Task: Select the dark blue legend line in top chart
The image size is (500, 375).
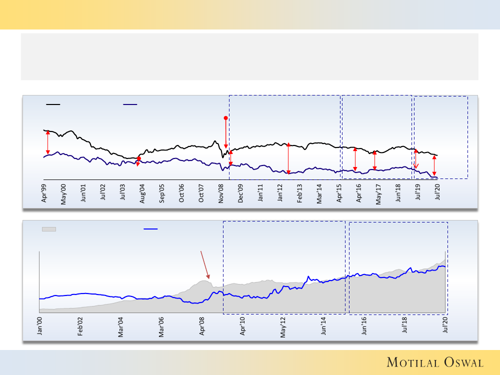Action: pos(130,104)
